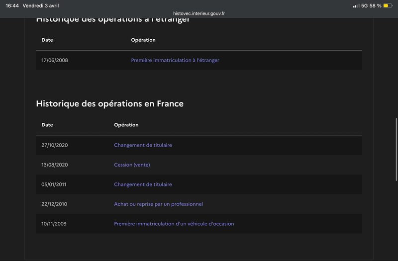
Task: Select the 17/06/2008 date cell
Action: tap(55, 60)
